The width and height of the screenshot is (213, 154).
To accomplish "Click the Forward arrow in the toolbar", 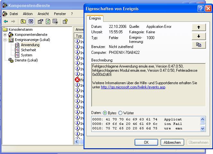I will click(13, 21).
